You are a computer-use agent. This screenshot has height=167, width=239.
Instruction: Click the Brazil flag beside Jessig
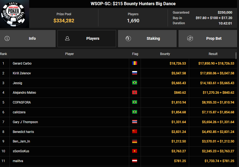pos(134,83)
